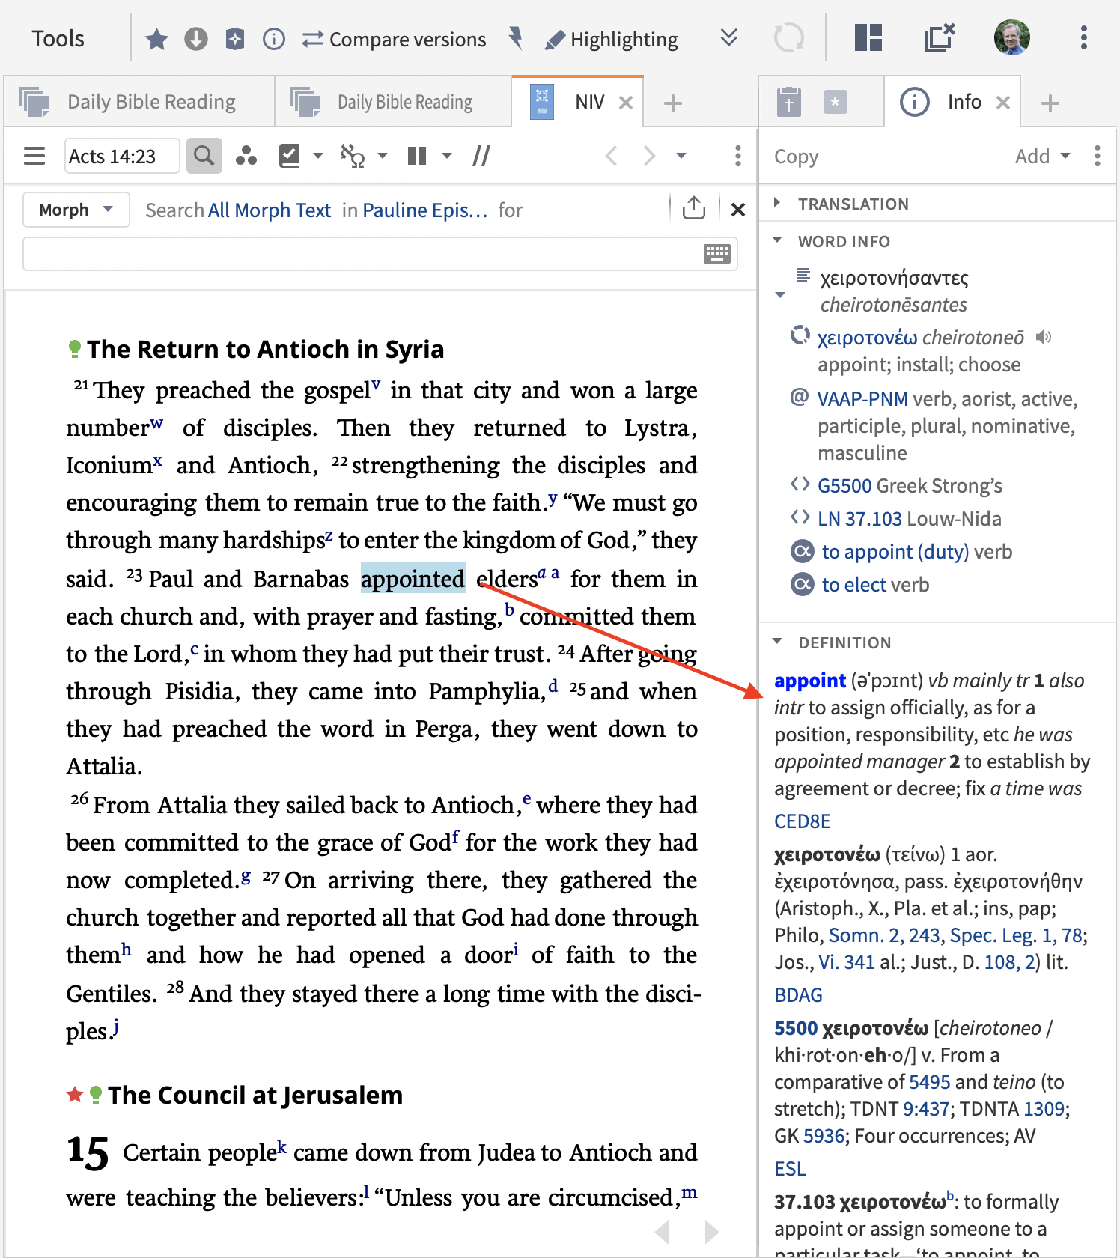This screenshot has height=1258, width=1120.
Task: Click the Info circle icon in top toolbar
Action: (274, 39)
